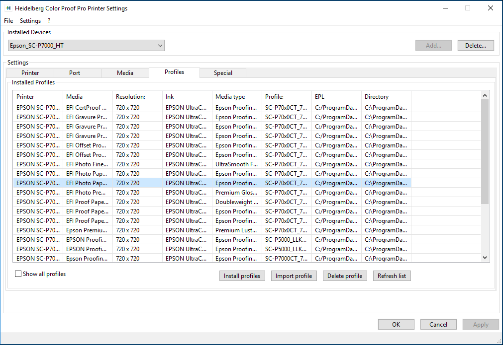Click the Doubleweight media type cell
The height and width of the screenshot is (345, 503).
(x=236, y=202)
